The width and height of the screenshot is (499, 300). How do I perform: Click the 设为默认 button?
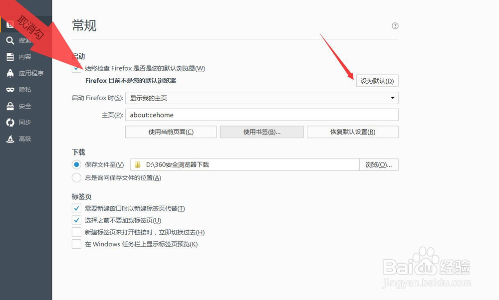[x=377, y=81]
